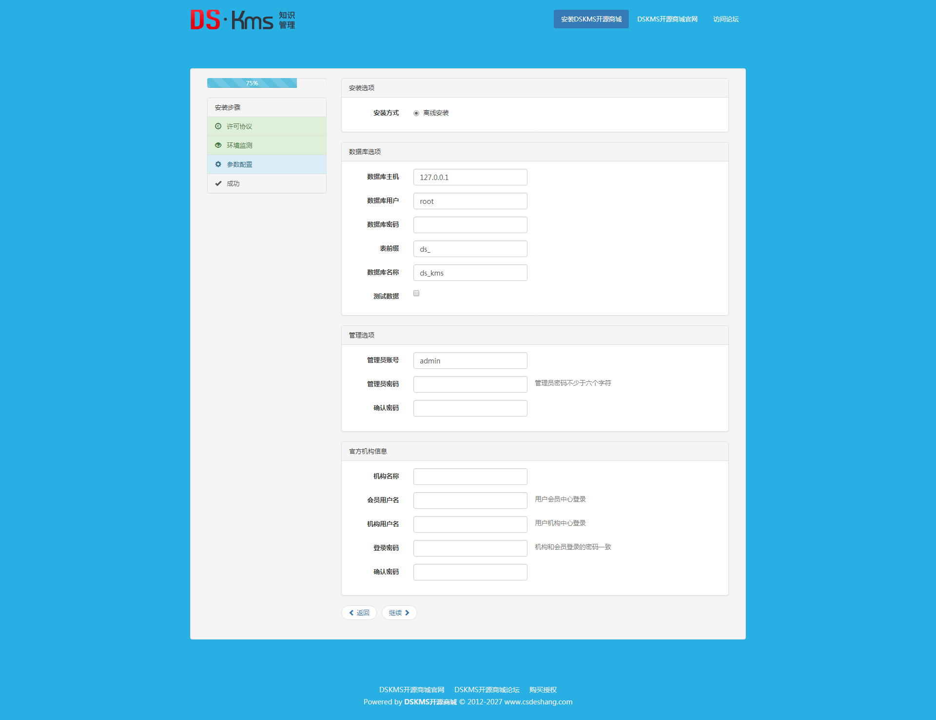Focus the 数据库用户 field showing root
The height and width of the screenshot is (720, 936).
470,201
